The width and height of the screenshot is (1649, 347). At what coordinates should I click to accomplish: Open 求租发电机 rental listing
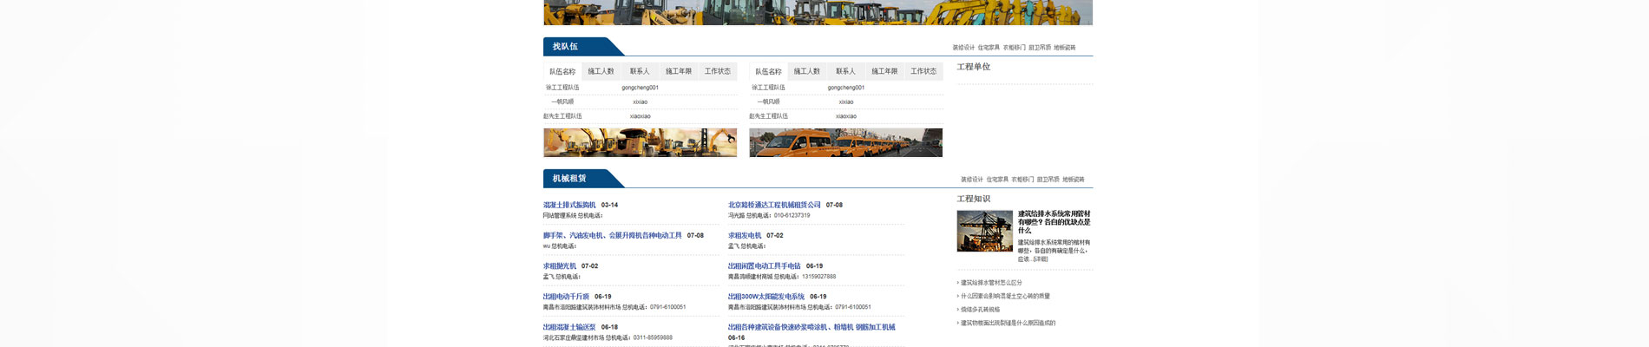(x=745, y=236)
